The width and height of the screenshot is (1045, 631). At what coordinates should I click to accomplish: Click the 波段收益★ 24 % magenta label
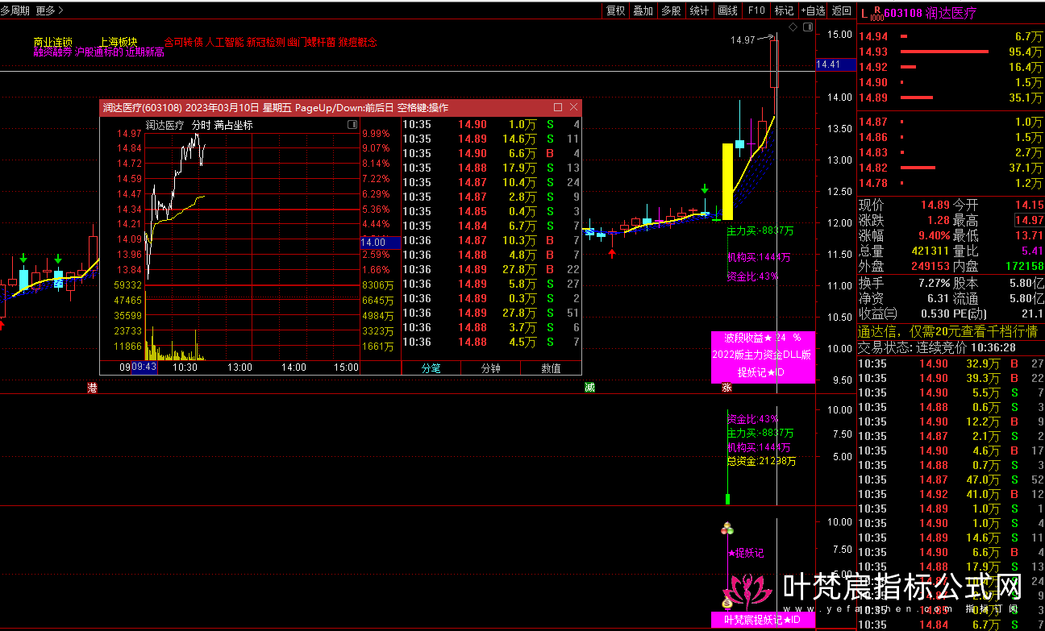pos(763,338)
